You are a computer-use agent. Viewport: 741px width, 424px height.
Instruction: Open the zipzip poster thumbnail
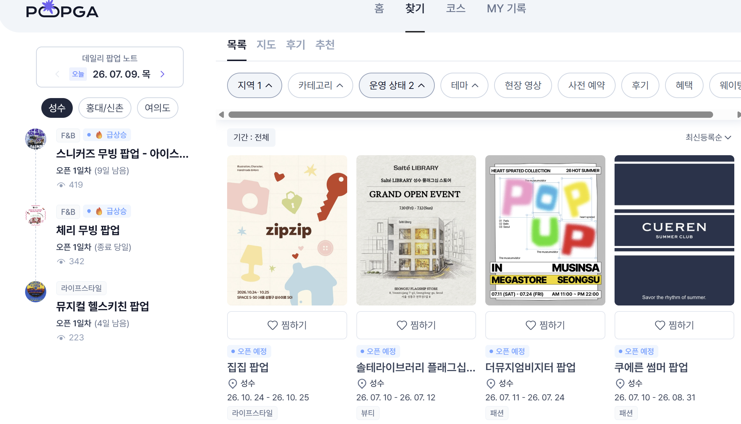point(287,230)
